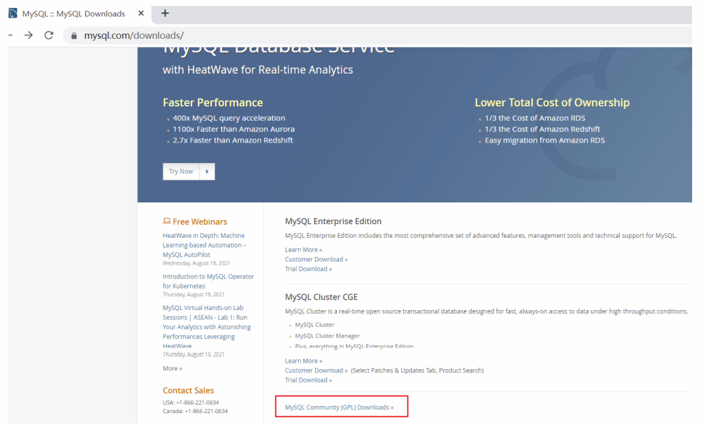Click the Try Now button

click(x=181, y=171)
